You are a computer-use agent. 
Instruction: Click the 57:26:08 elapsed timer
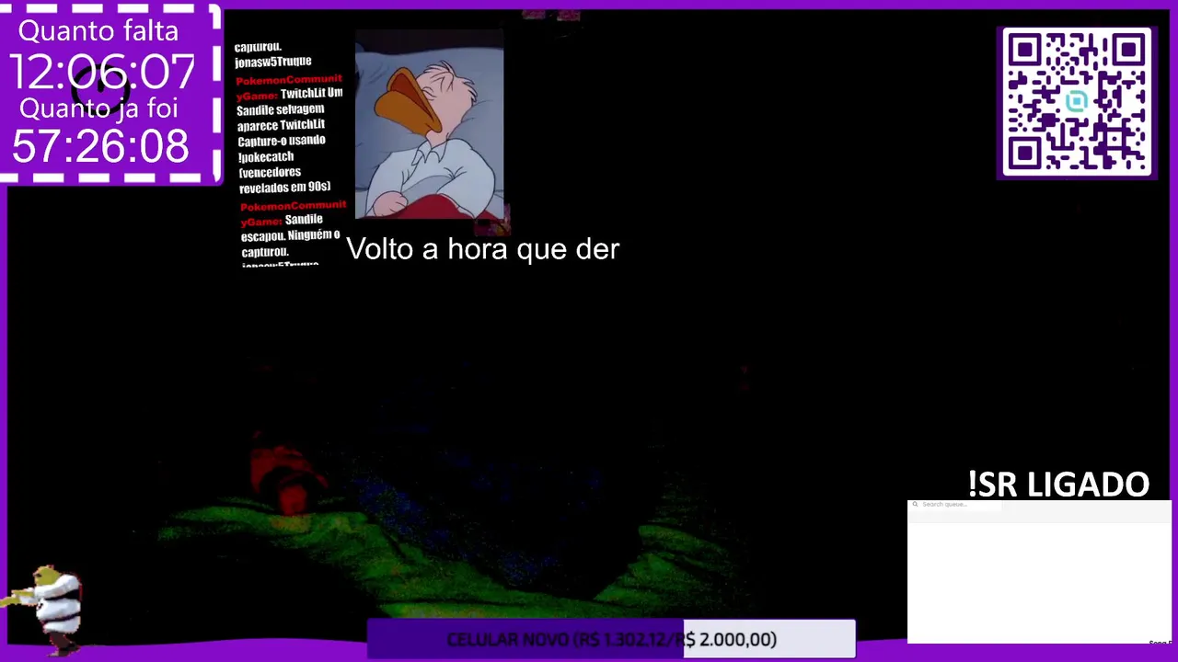(100, 146)
